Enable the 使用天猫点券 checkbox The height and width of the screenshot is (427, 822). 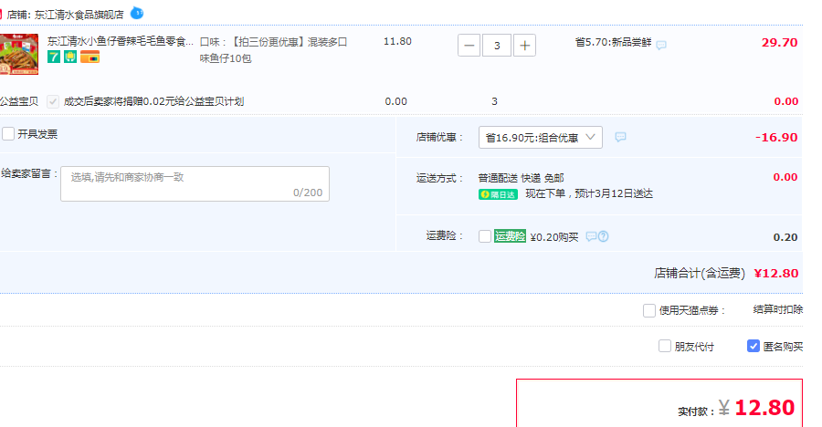coord(649,311)
